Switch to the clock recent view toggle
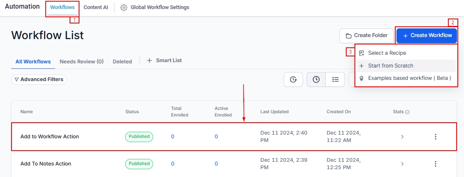 coord(316,79)
